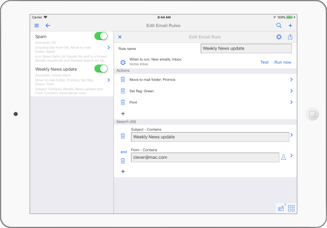Toggle the Weekly News update rule switch
Viewport: 327px width, 228px height.
tap(101, 69)
